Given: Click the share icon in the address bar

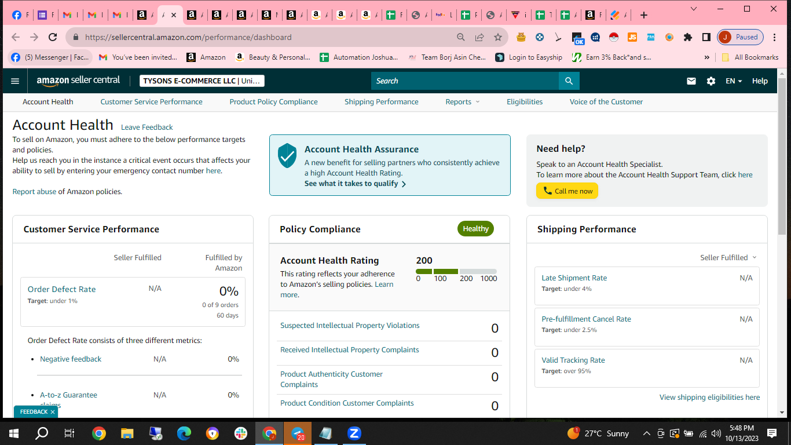Looking at the screenshot, I should (x=479, y=37).
